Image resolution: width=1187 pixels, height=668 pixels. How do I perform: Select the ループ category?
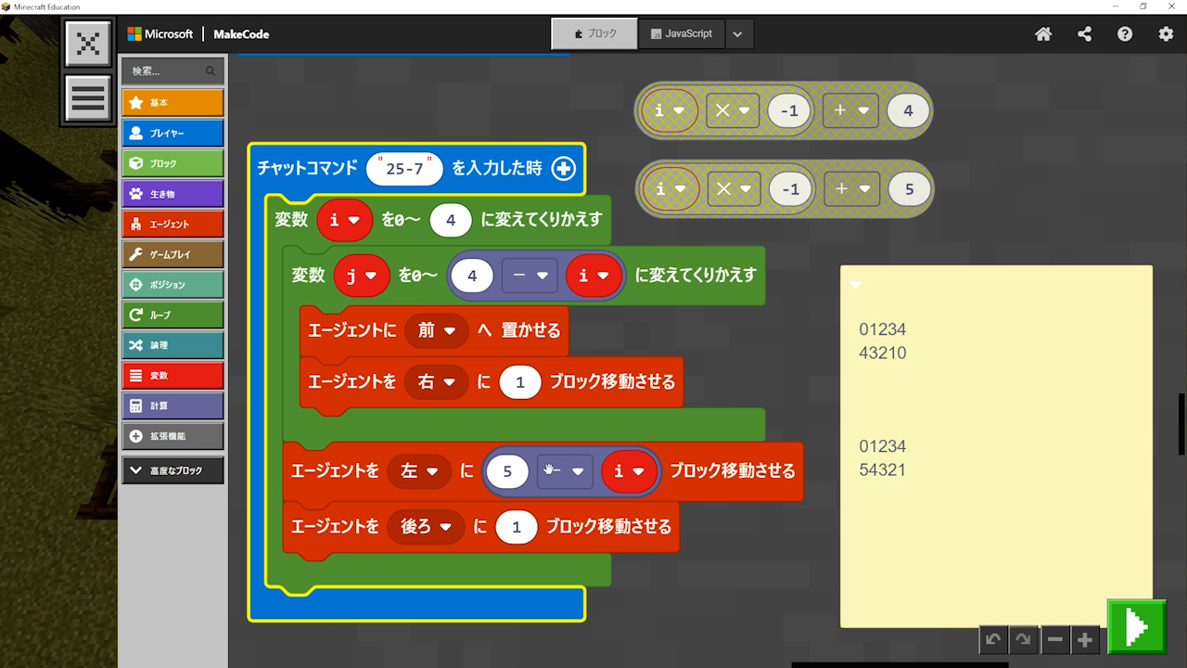click(x=172, y=315)
